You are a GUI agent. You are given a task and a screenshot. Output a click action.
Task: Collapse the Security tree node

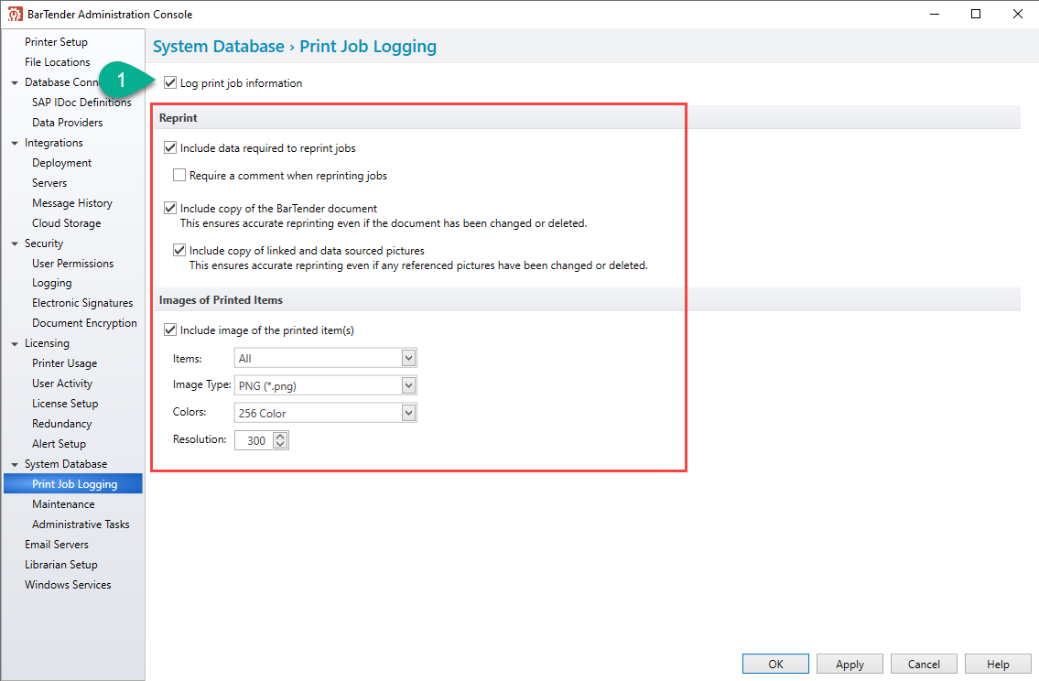[x=15, y=243]
